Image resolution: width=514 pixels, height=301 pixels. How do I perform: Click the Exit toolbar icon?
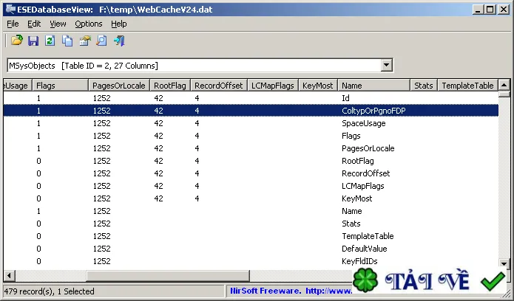click(119, 41)
